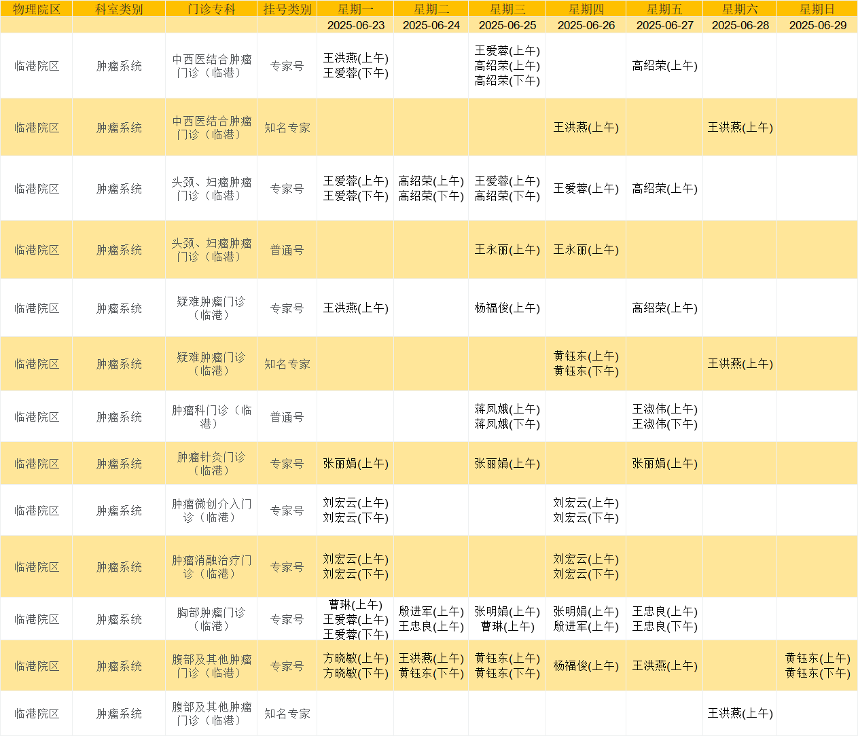The image size is (858, 736).
Task: Click 王洪燕(上午) Monday in 疑难肿瘤门诊 row
Action: click(x=355, y=308)
